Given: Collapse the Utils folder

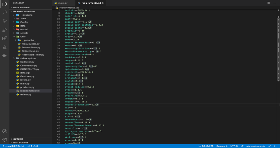Looking at the screenshot, I should [31, 37].
